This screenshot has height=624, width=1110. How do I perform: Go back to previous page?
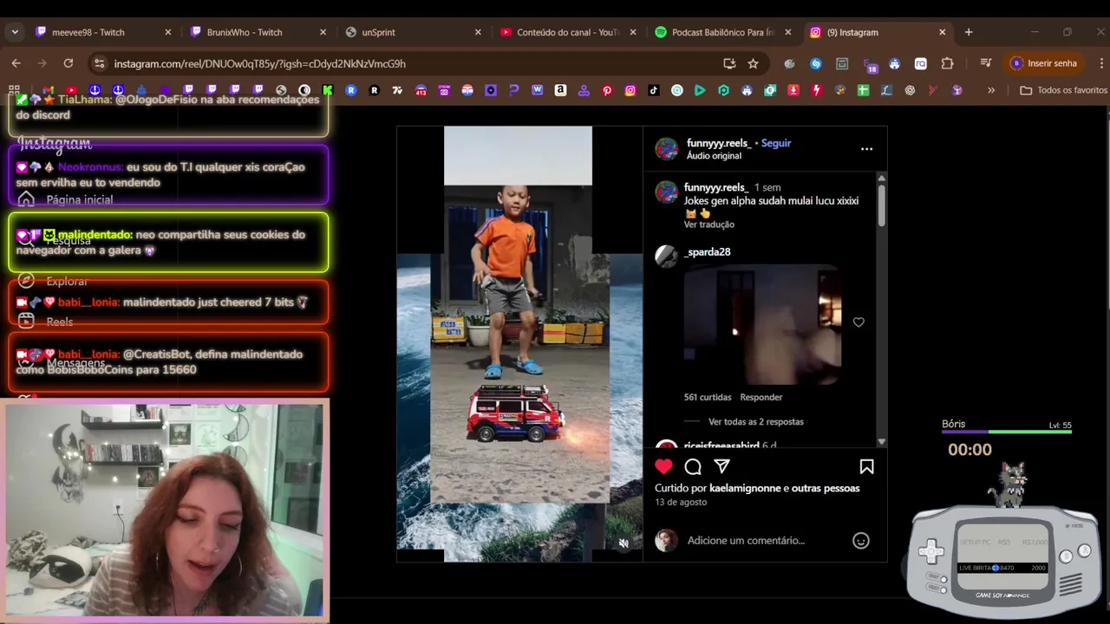(x=16, y=63)
